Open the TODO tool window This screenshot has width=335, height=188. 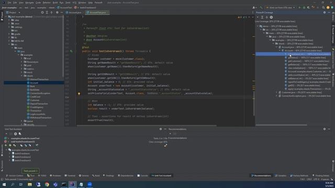[x=42, y=175]
